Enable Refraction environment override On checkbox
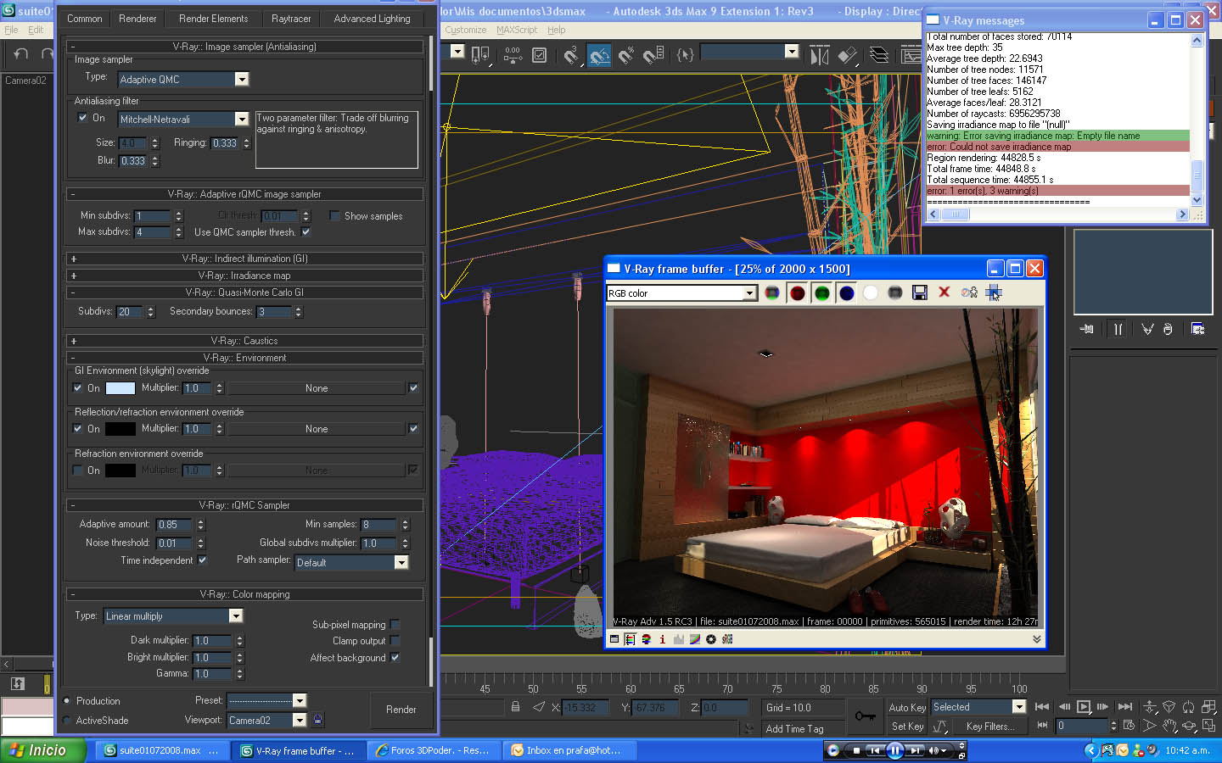 (x=78, y=471)
